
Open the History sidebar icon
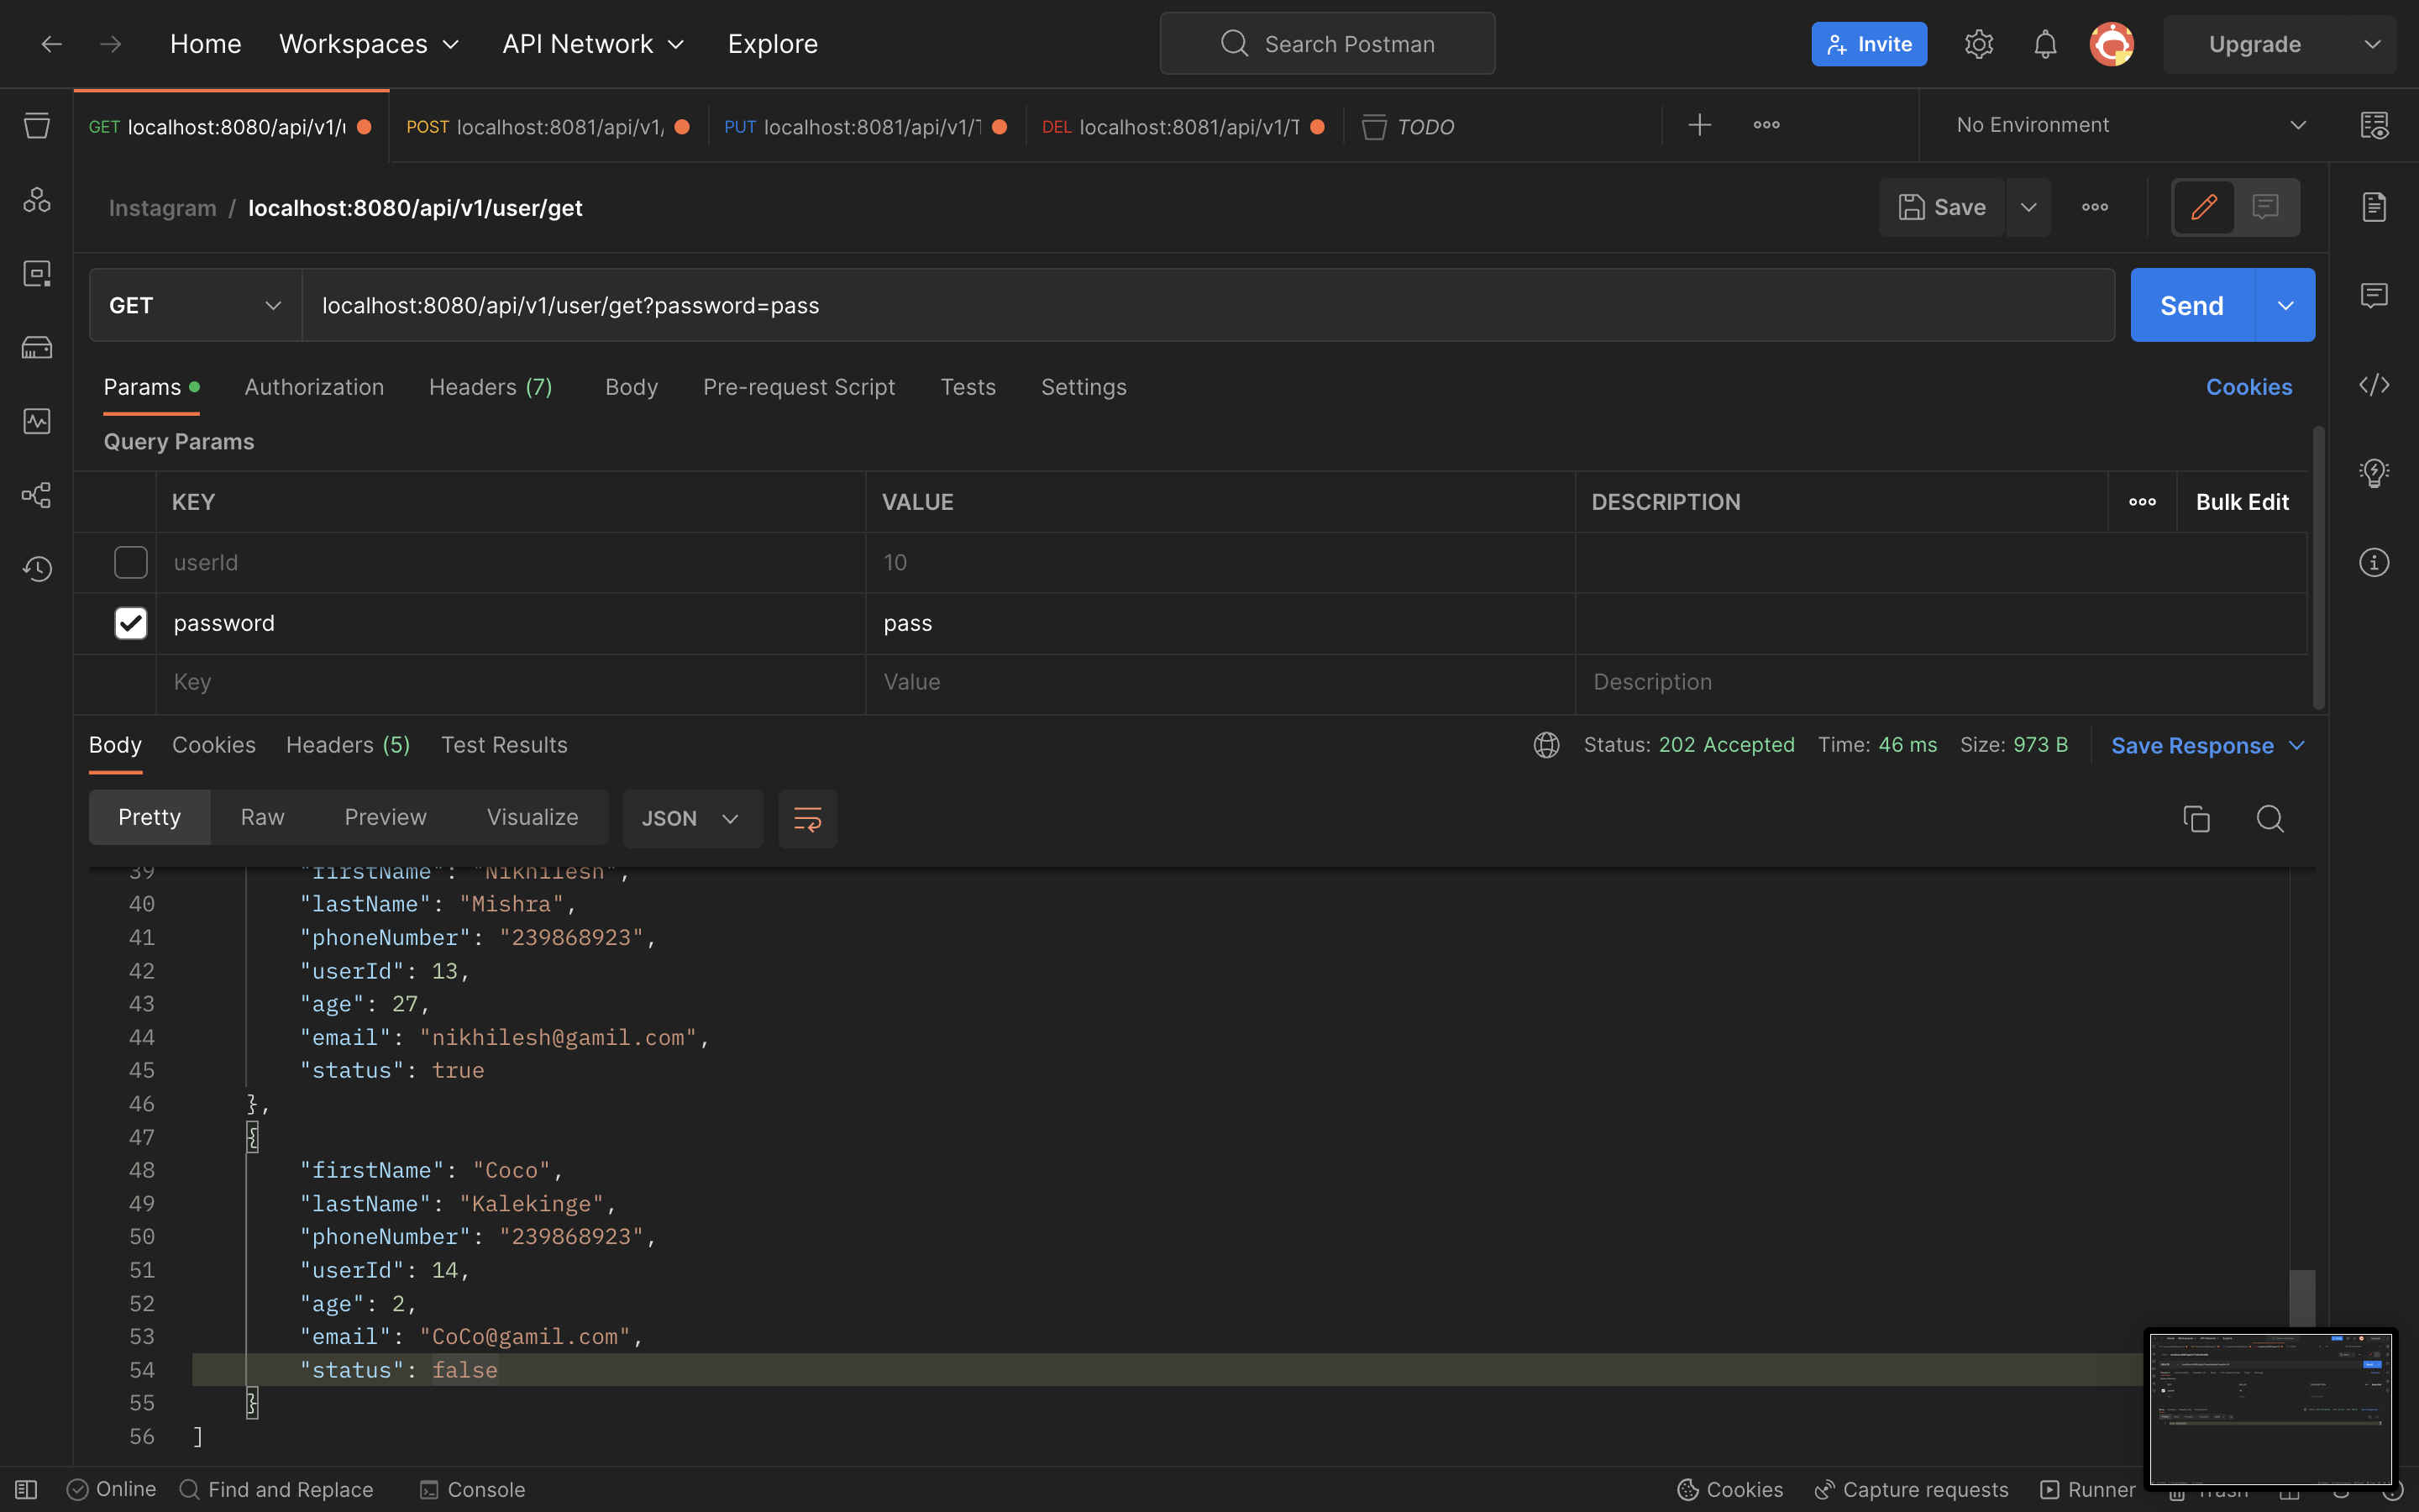[x=37, y=569]
